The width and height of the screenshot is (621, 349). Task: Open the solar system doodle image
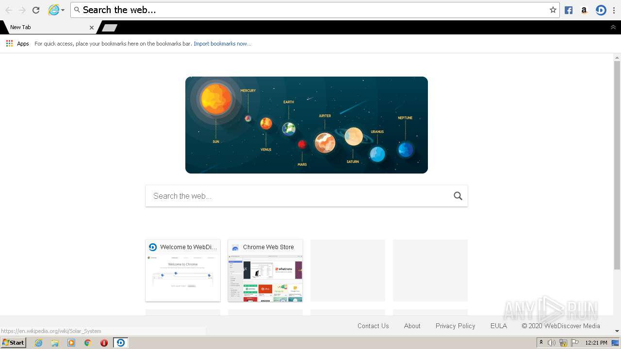[x=307, y=125]
